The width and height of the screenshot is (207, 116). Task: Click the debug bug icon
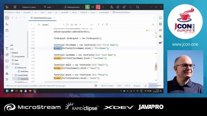coord(93,7)
